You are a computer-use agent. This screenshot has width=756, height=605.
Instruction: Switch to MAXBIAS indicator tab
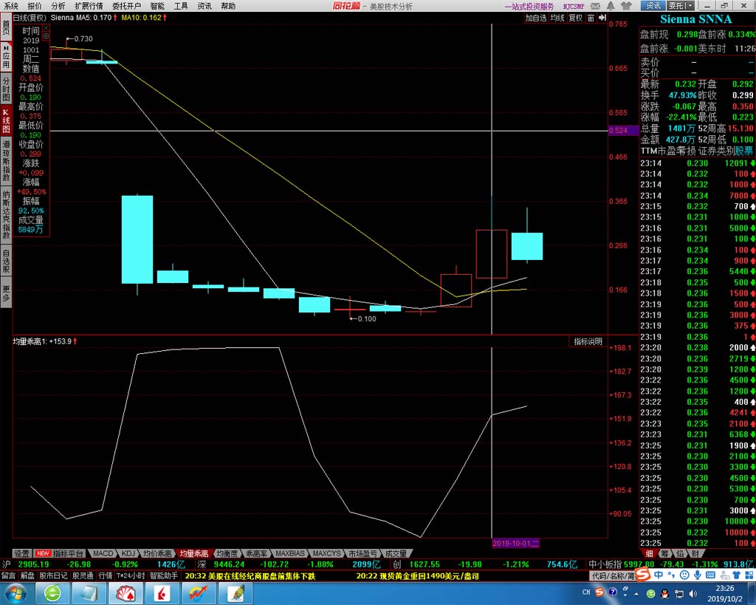289,553
